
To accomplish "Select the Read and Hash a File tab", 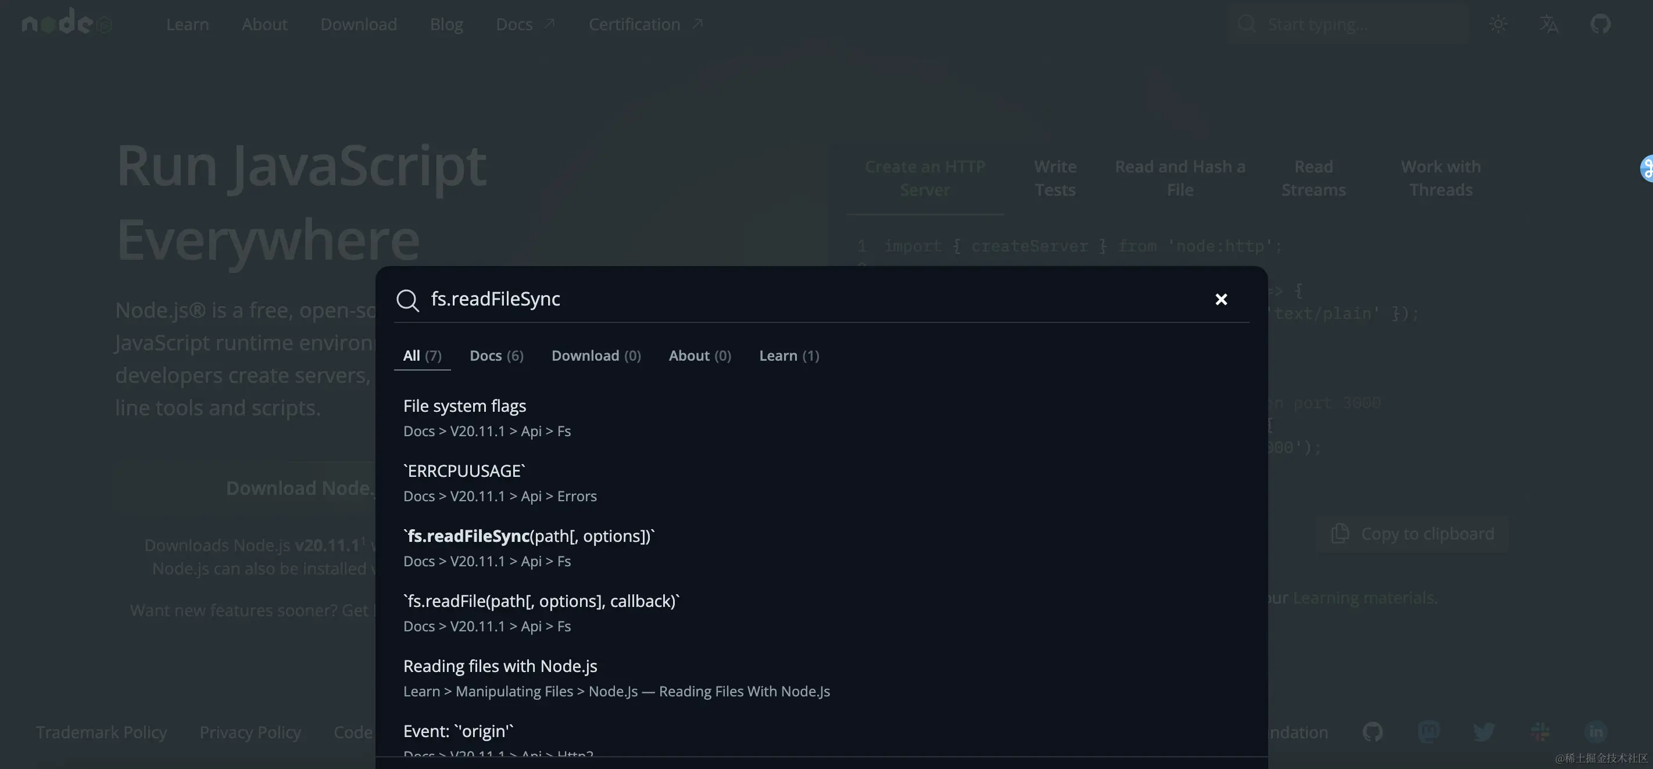I will tap(1180, 178).
